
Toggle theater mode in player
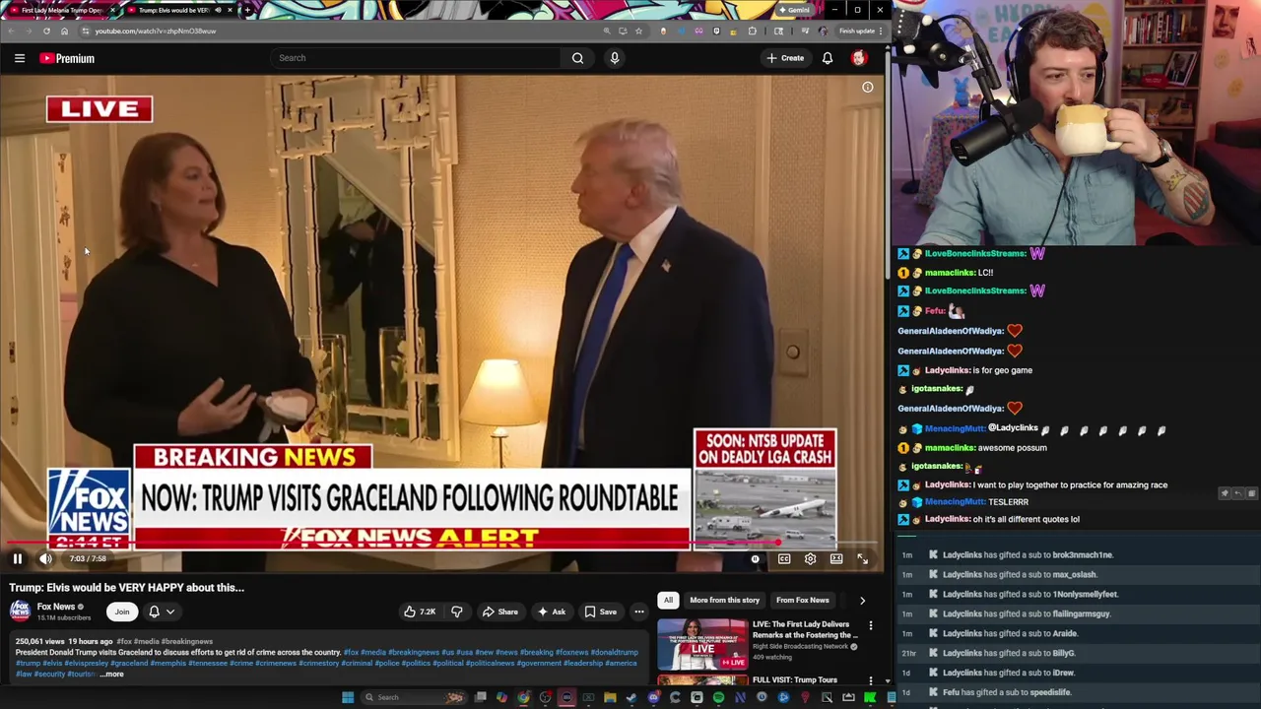(836, 558)
